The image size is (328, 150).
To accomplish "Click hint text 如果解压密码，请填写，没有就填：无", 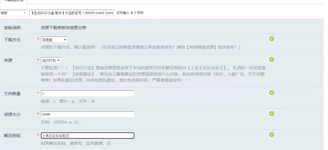I will coord(76,143).
